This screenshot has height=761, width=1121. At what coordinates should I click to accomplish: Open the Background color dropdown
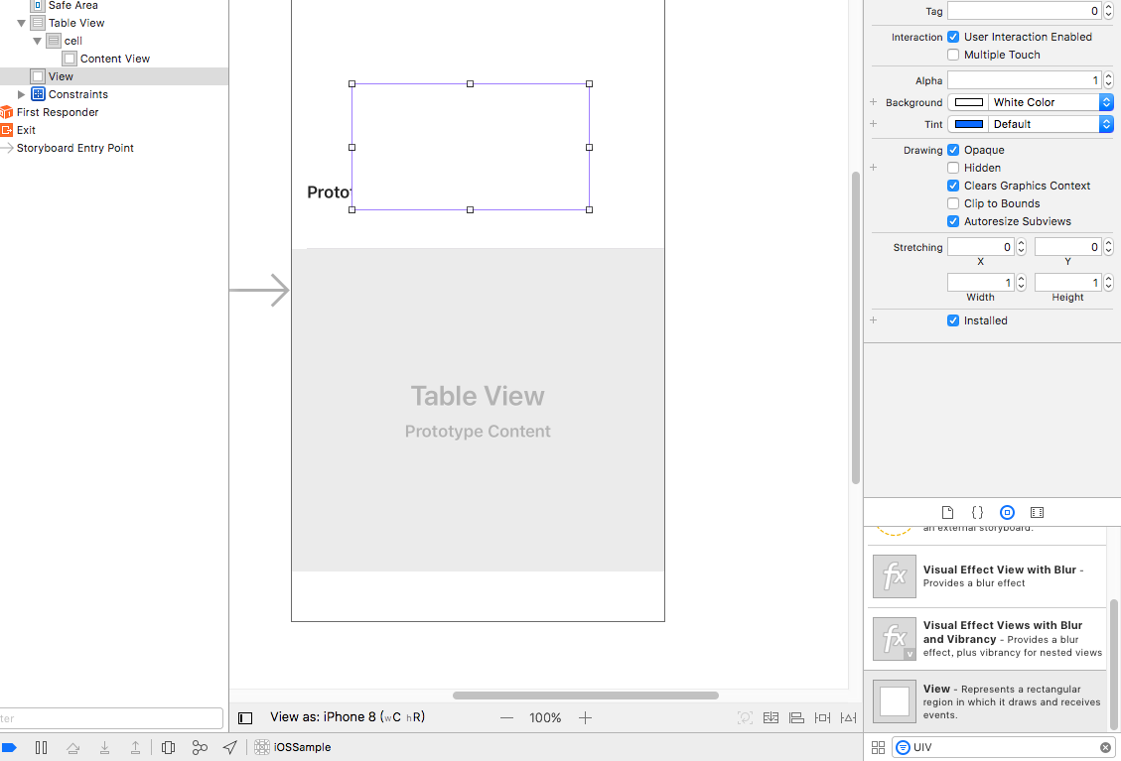[x=1106, y=102]
